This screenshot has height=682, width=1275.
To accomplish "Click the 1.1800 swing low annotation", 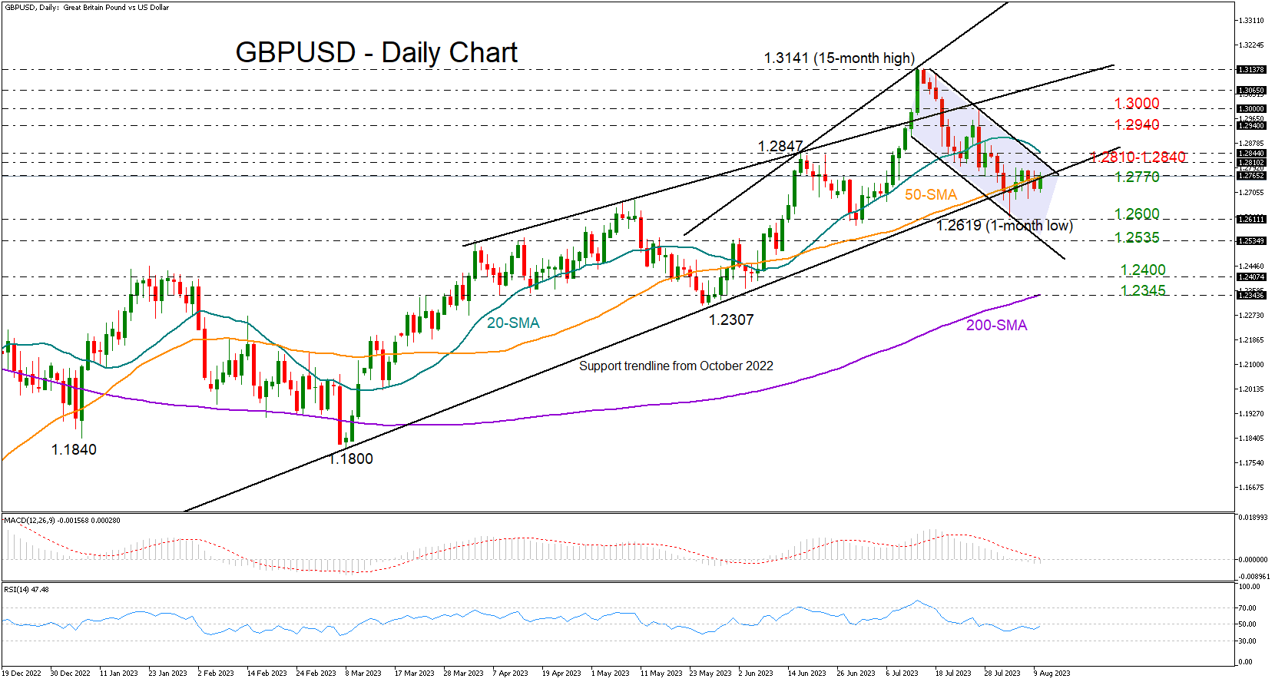I will (351, 459).
